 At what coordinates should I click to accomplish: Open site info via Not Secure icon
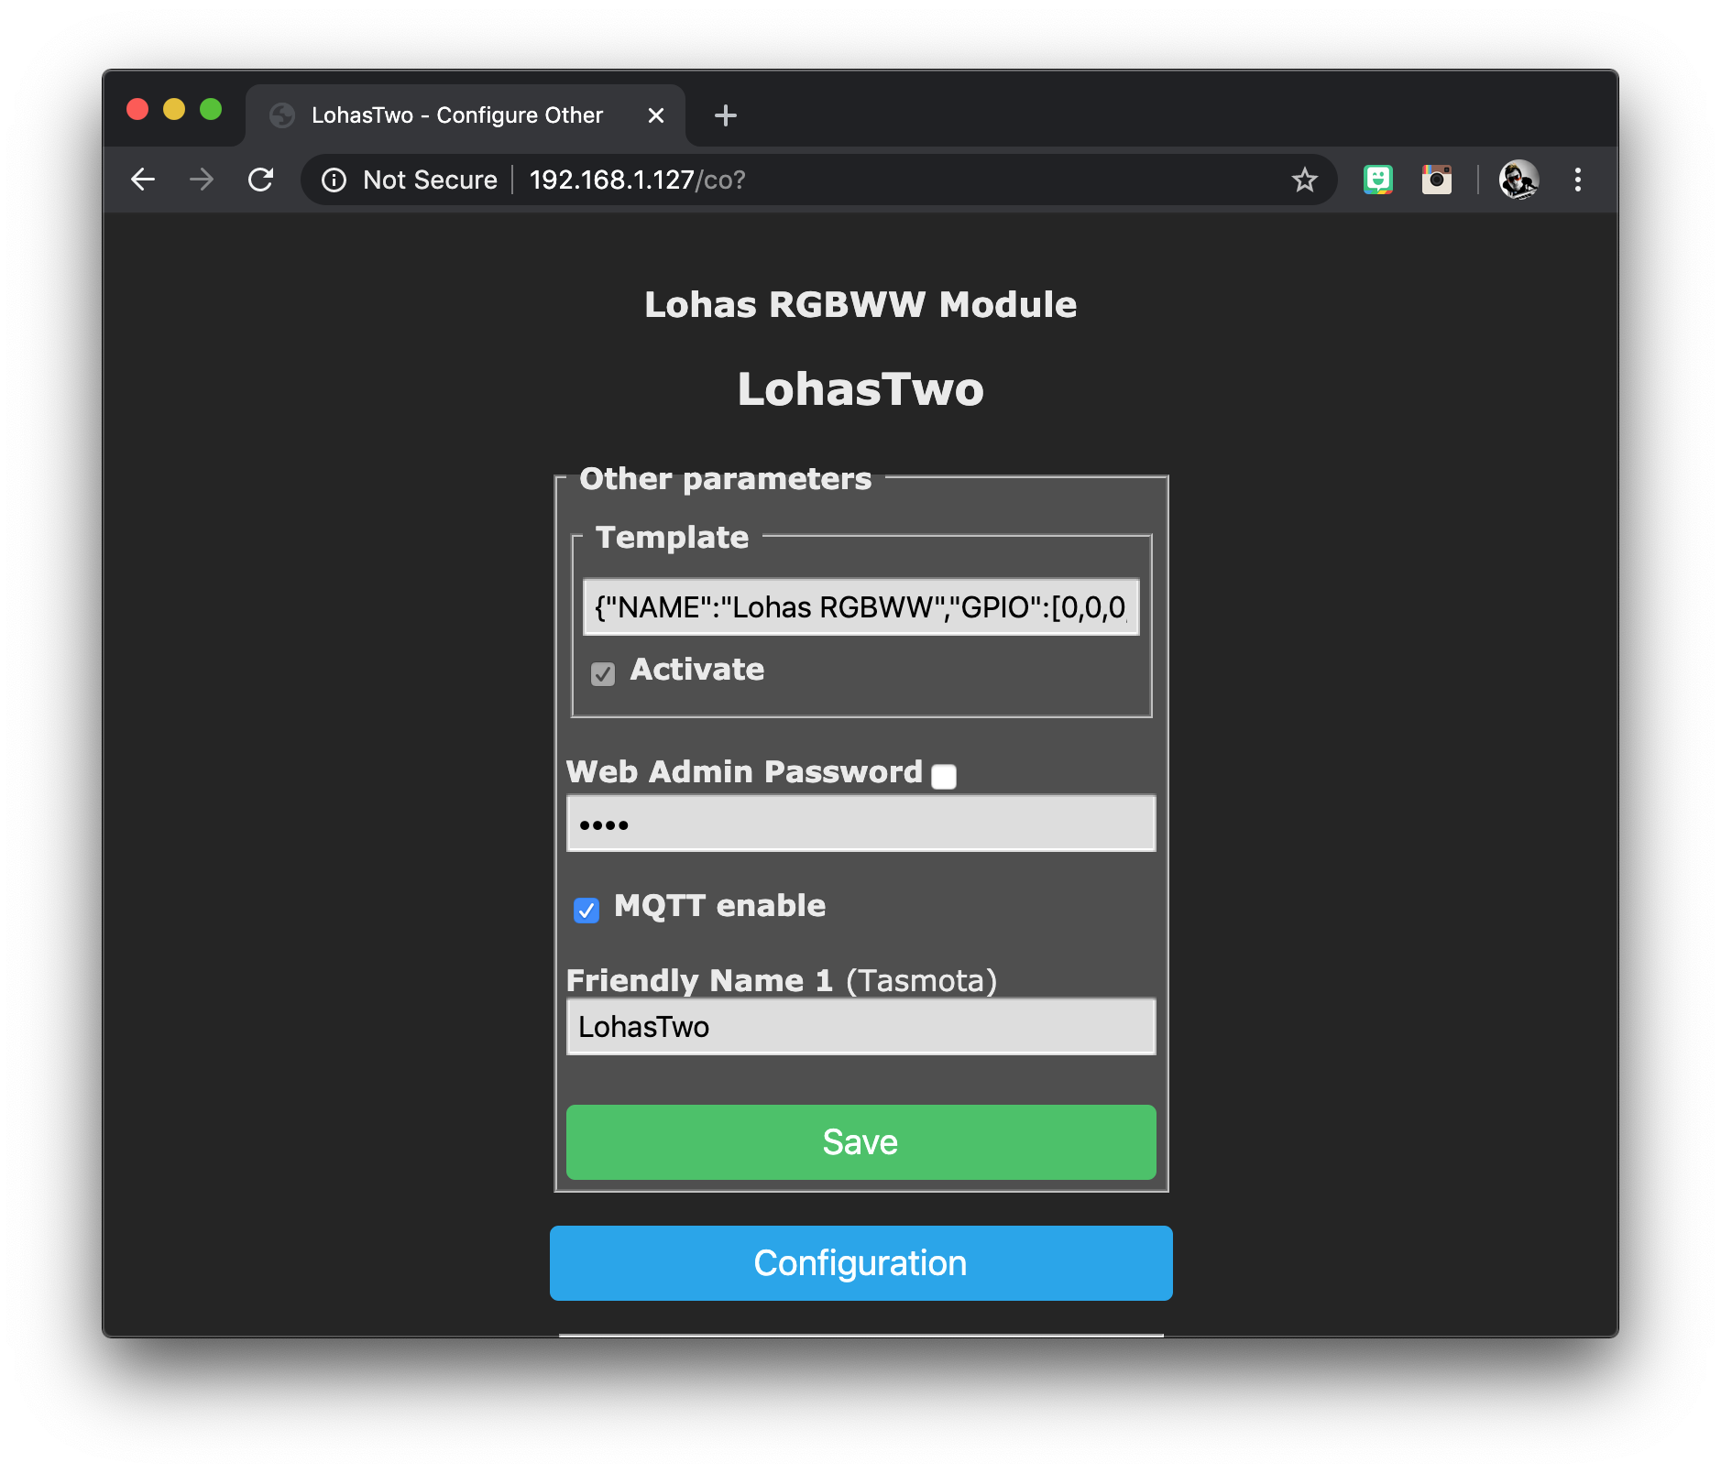pos(334,180)
